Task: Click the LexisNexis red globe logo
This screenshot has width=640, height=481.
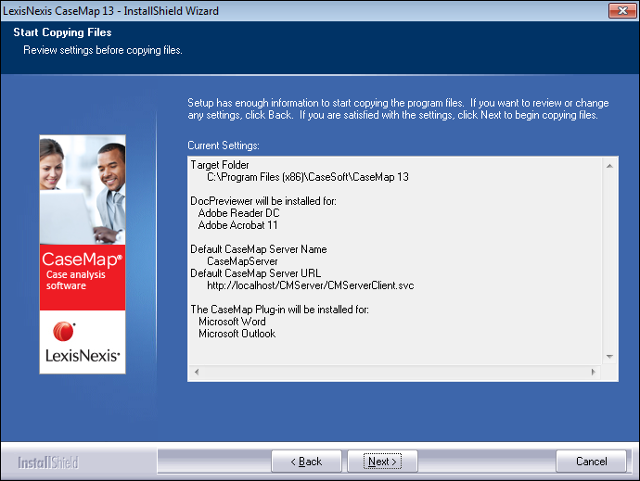Action: click(64, 331)
